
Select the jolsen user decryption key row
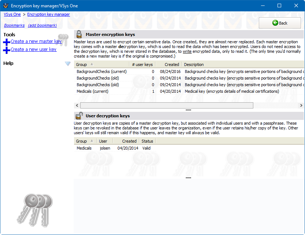click(104, 148)
